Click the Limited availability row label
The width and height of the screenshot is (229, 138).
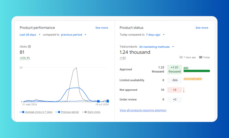point(132,80)
